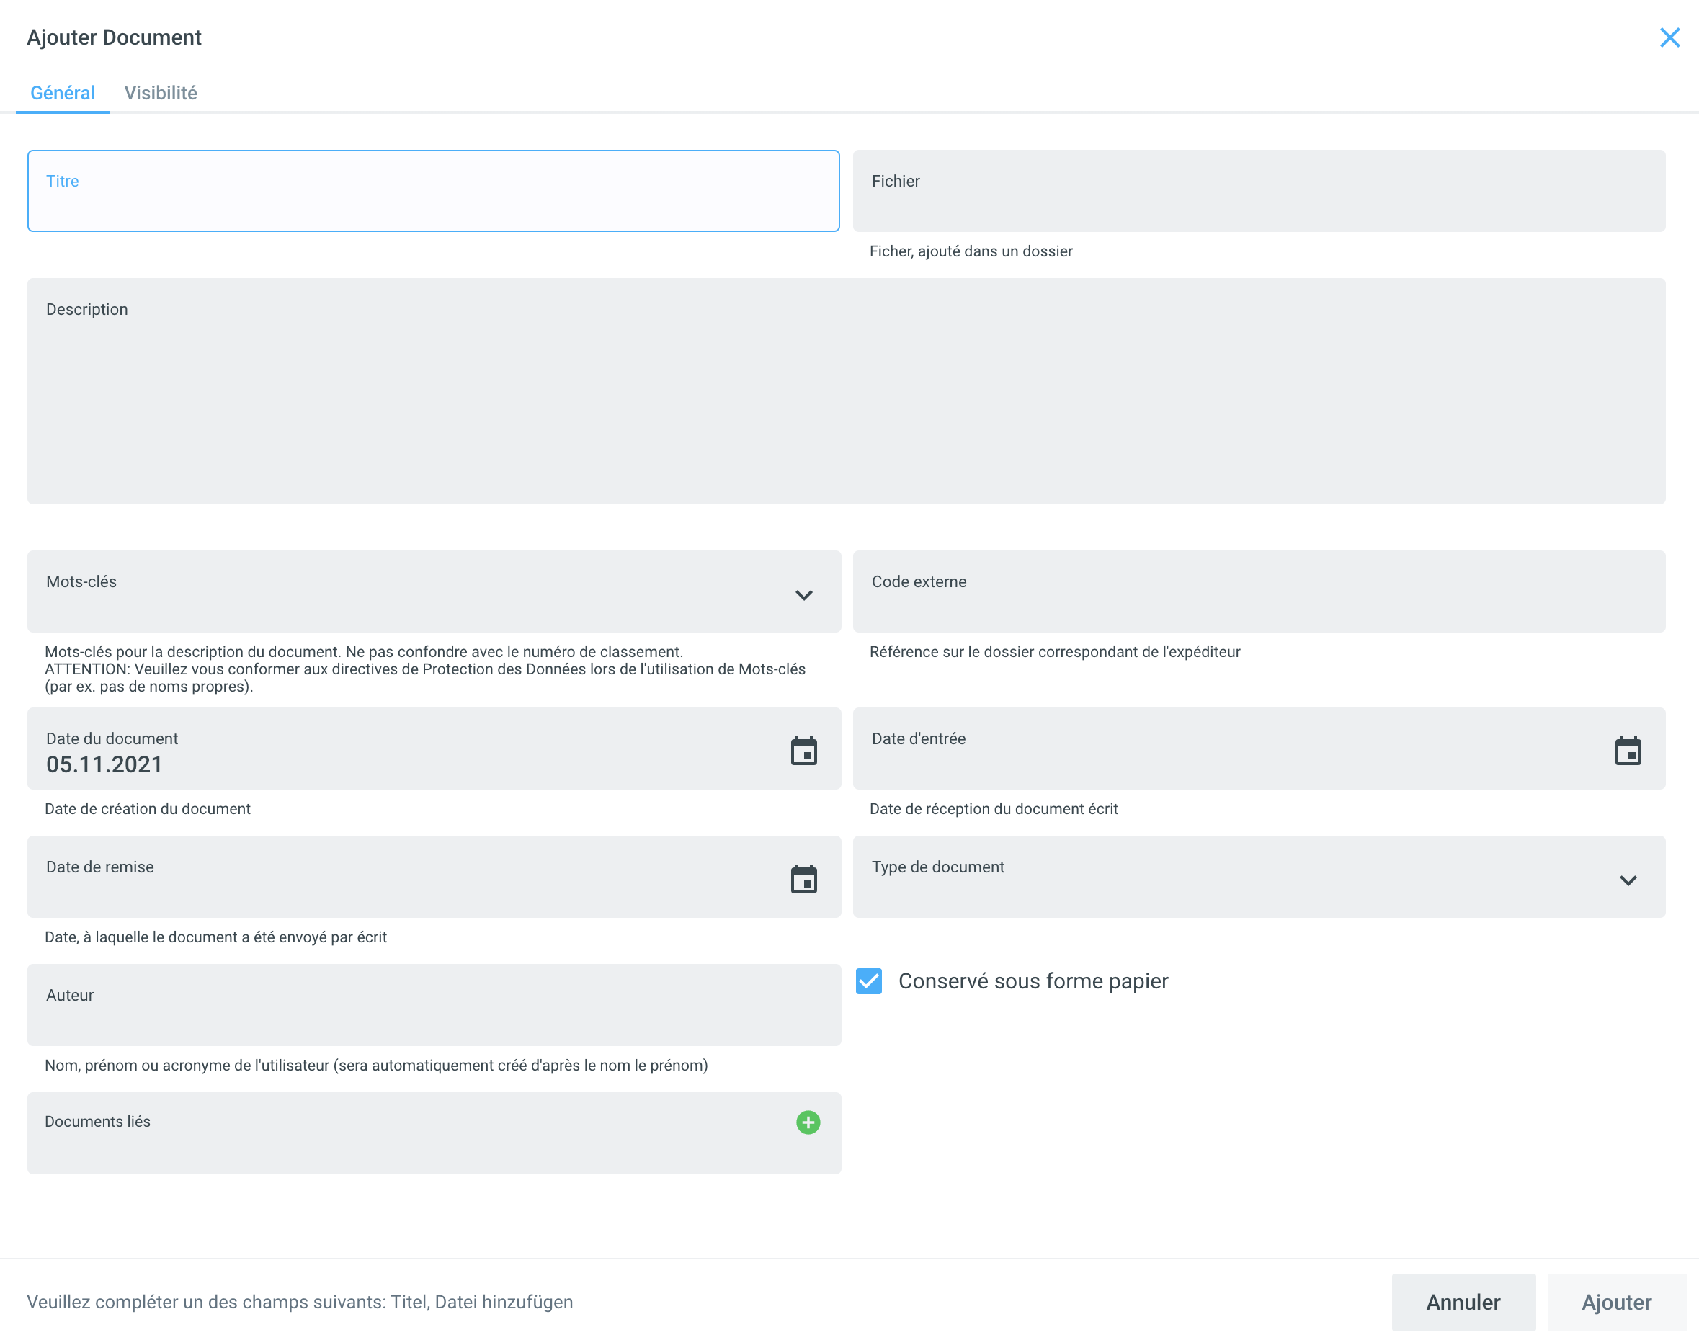This screenshot has height=1340, width=1699.
Task: Expand the Type de document dropdown
Action: tap(1628, 880)
